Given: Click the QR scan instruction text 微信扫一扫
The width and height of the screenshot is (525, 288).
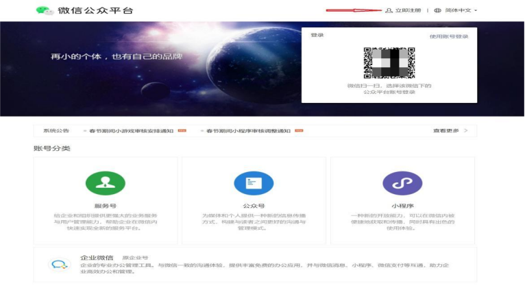Looking at the screenshot, I should 389,88.
